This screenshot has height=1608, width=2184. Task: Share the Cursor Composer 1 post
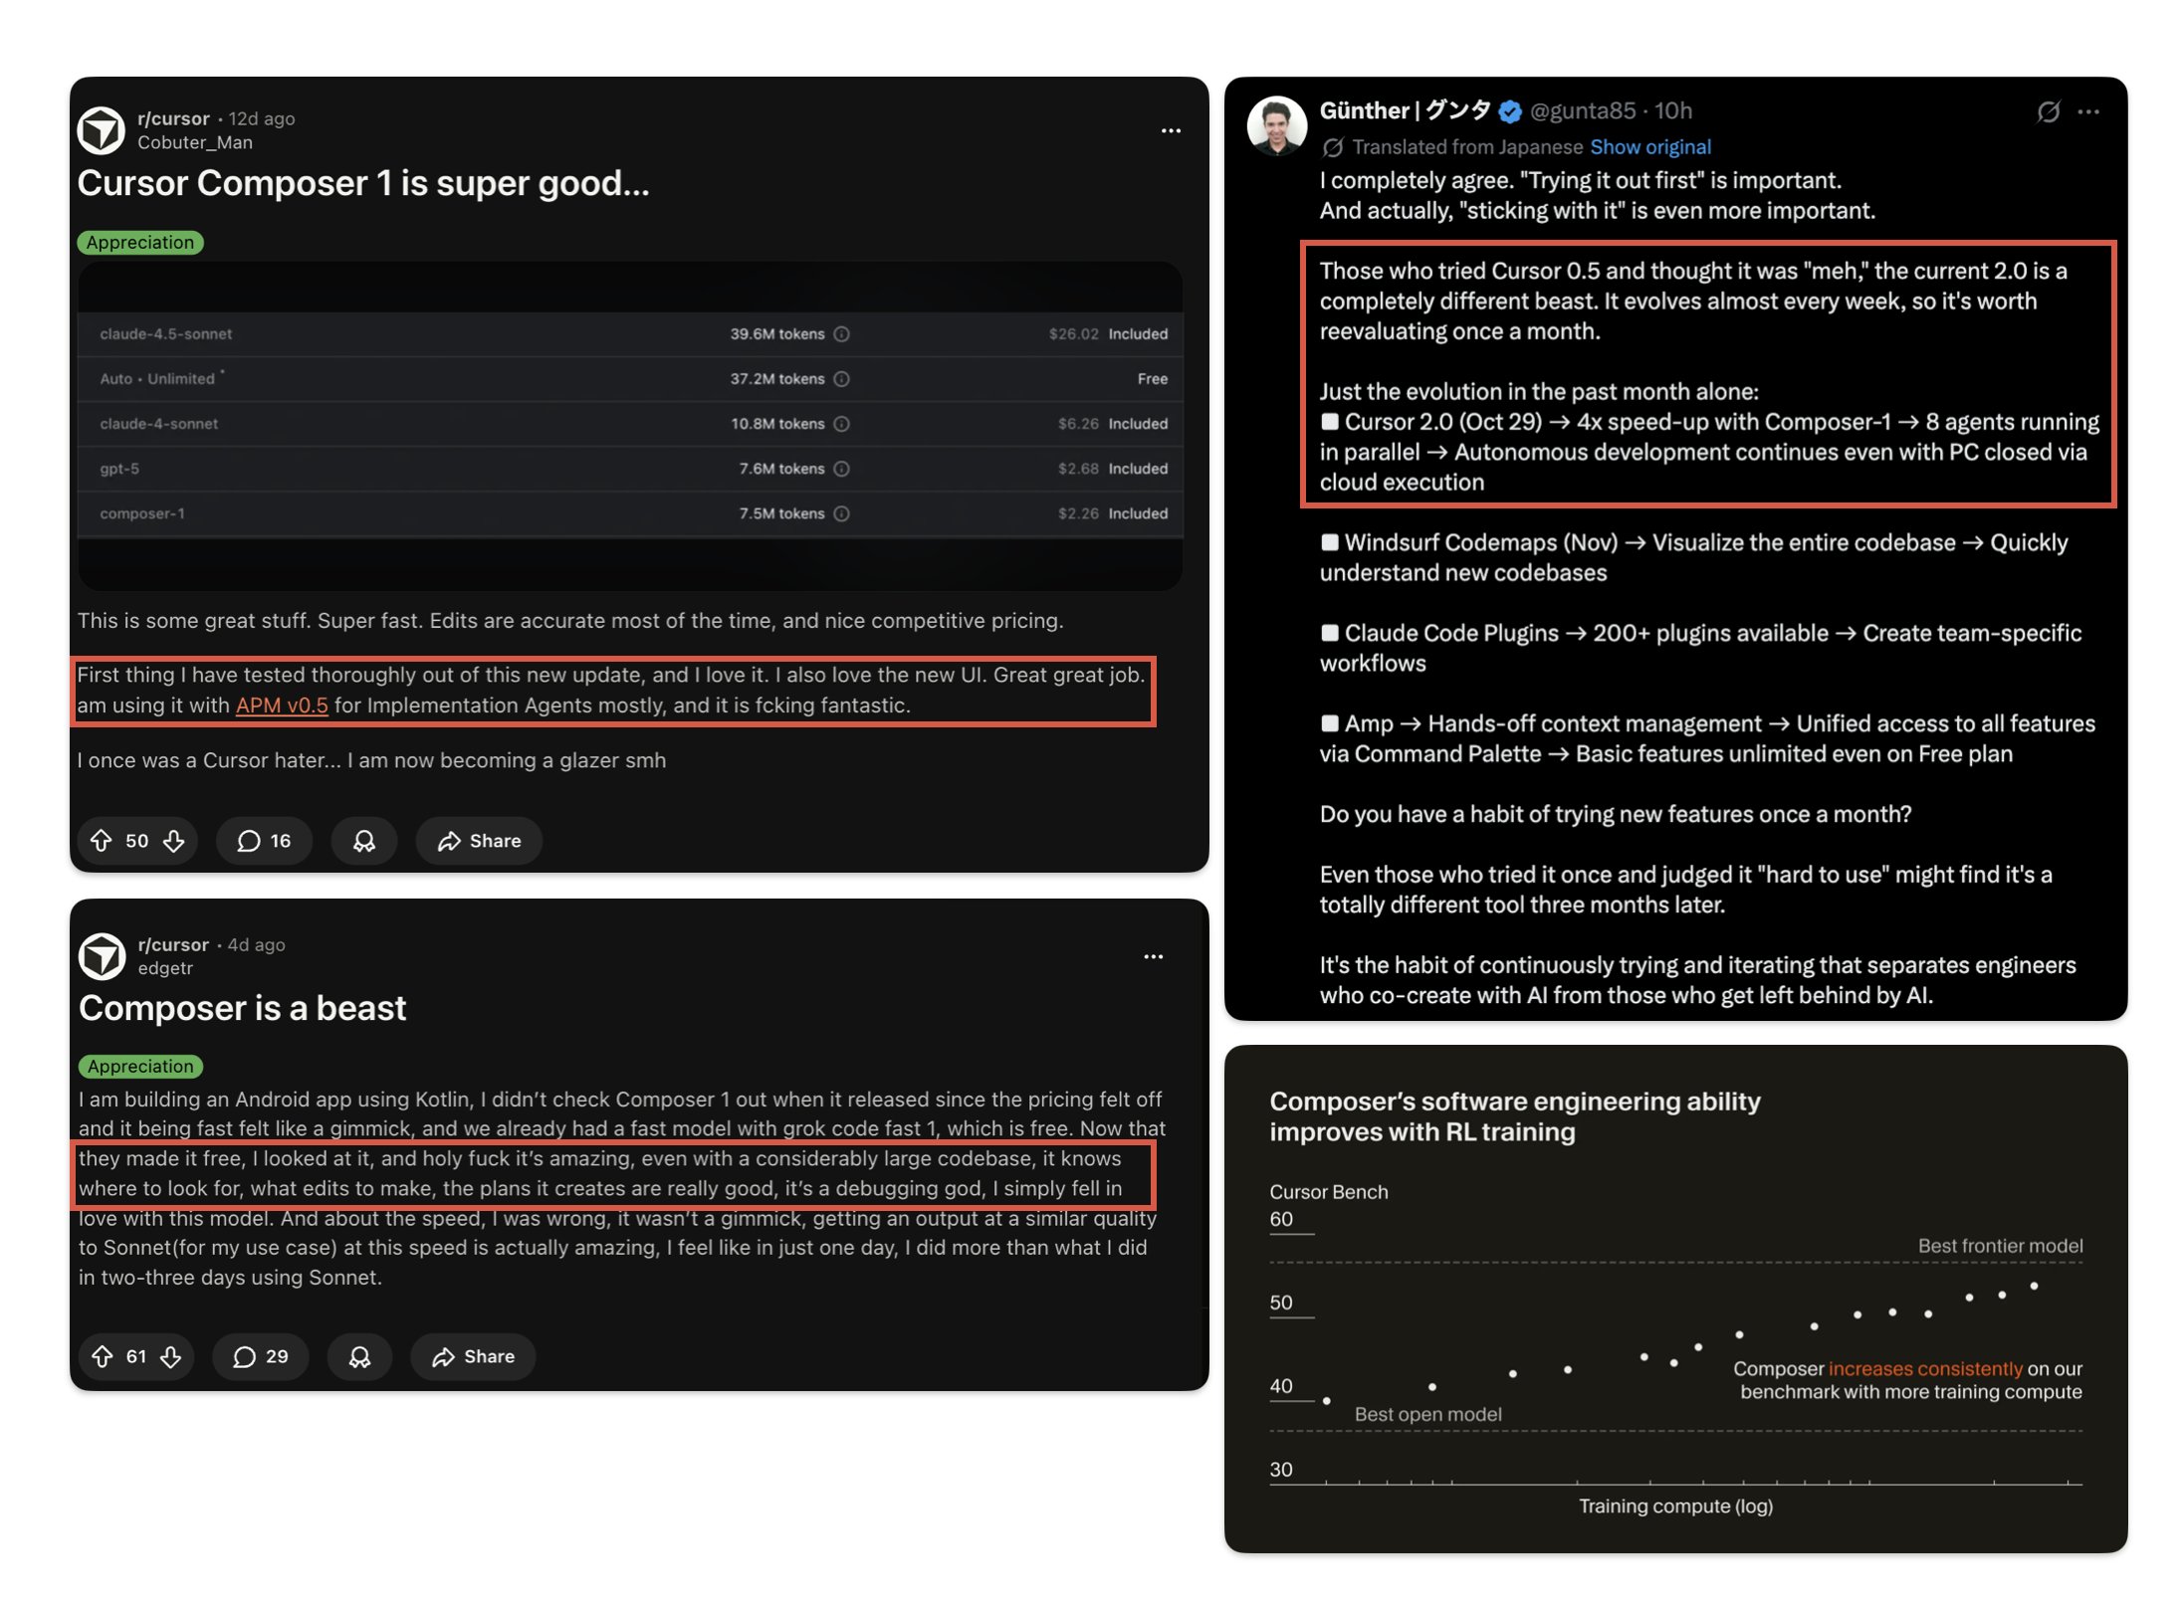(x=479, y=841)
